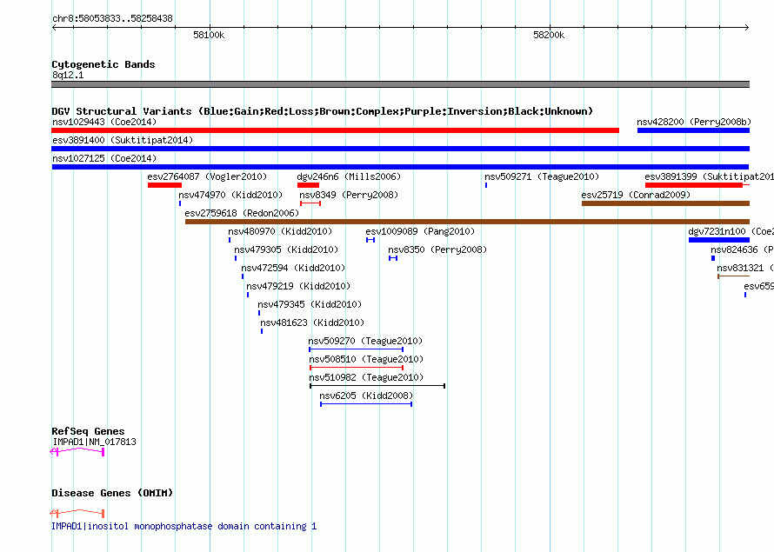This screenshot has height=552, width=774.
Task: Open the nsv480970 (Kidd2010) label
Action: tap(280, 231)
